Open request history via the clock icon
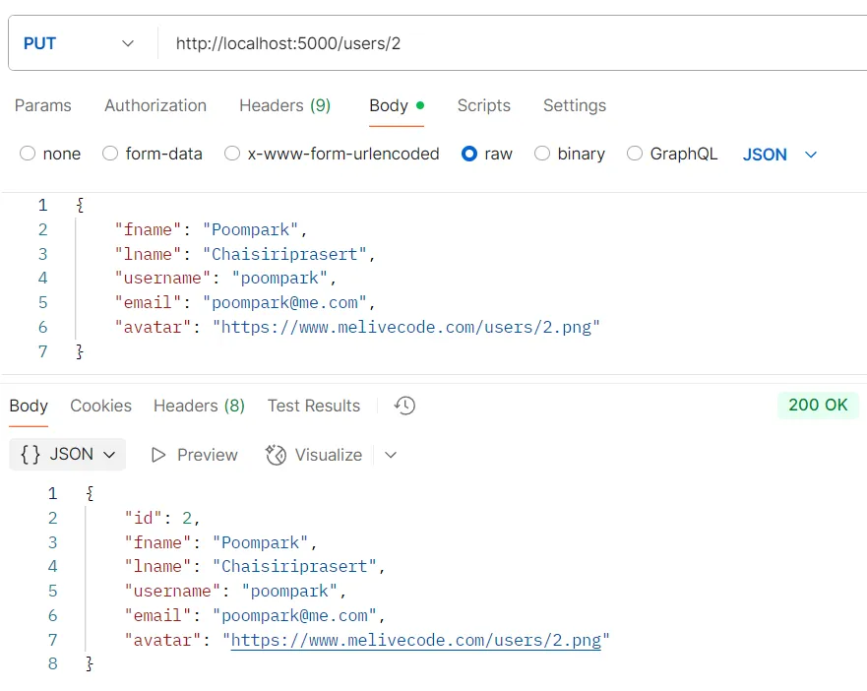 tap(403, 405)
